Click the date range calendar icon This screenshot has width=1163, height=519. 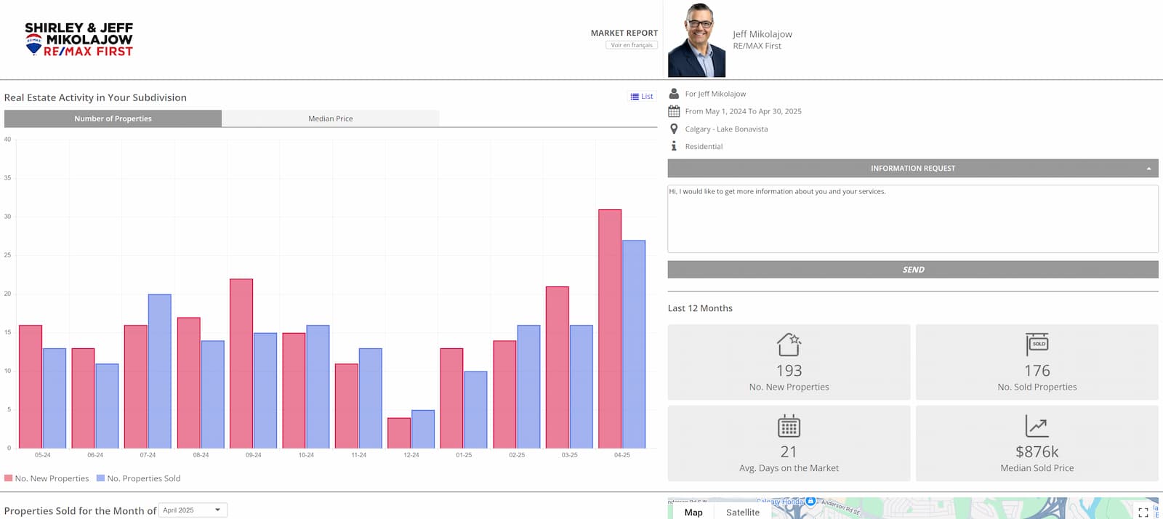click(x=674, y=111)
